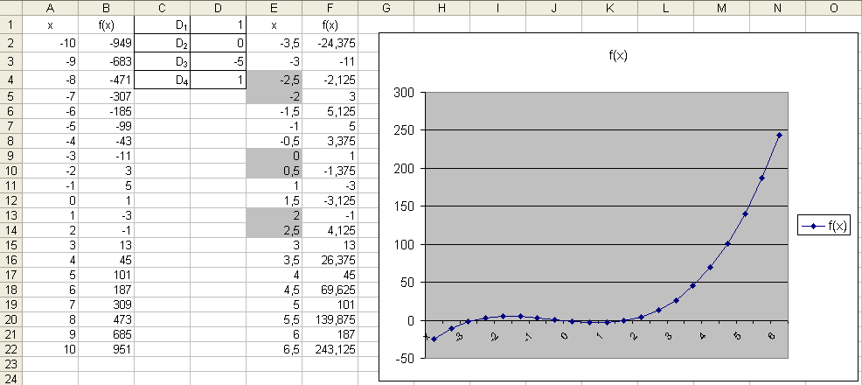Screen dimensions: 862x385
Task: Select the D4 label cell
Action: 163,80
